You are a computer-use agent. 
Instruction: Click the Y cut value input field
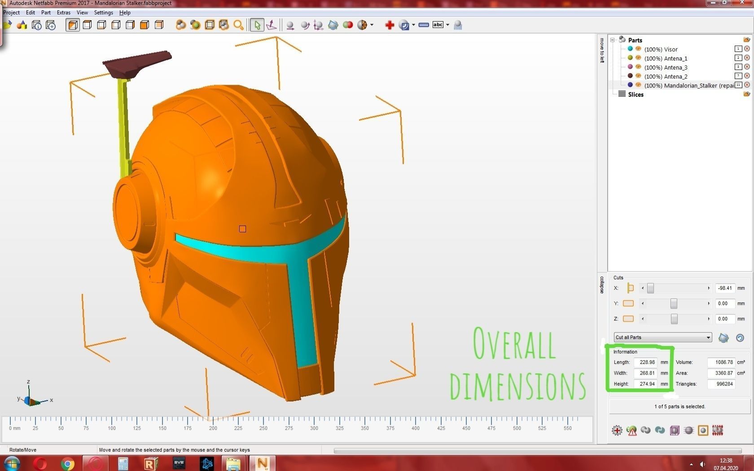725,304
